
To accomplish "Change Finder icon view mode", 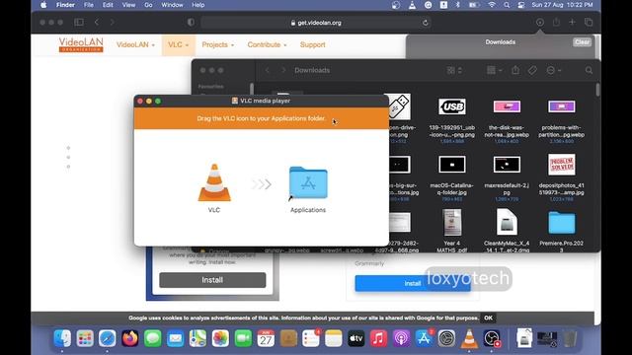I will click(454, 70).
